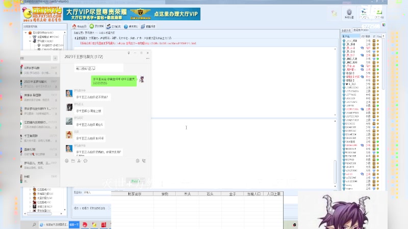Open the emoji picker in chat toolbar
408x229 pixels.
[x=67, y=161]
